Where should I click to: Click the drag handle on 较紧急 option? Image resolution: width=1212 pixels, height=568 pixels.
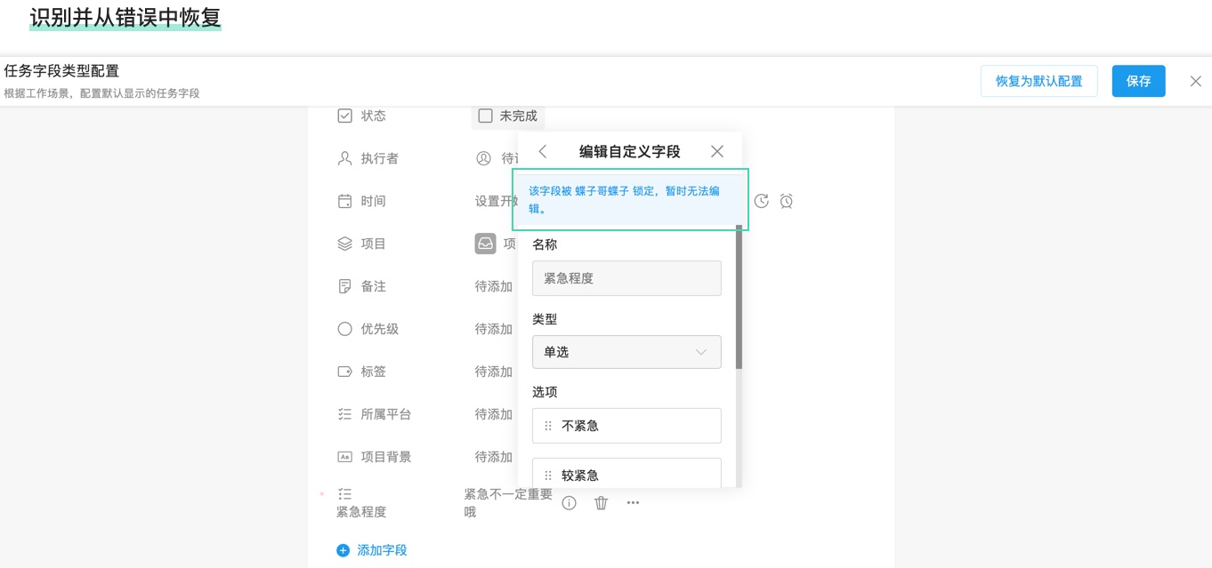(548, 476)
